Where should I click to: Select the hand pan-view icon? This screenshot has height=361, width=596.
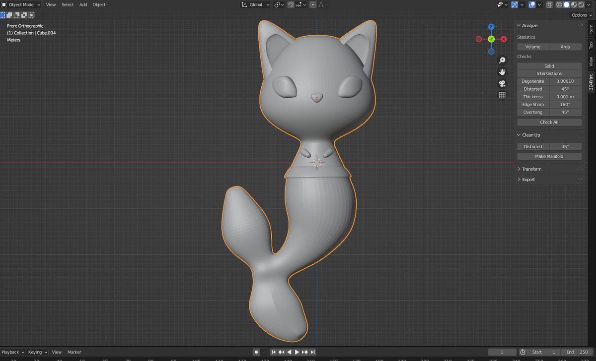tap(502, 71)
